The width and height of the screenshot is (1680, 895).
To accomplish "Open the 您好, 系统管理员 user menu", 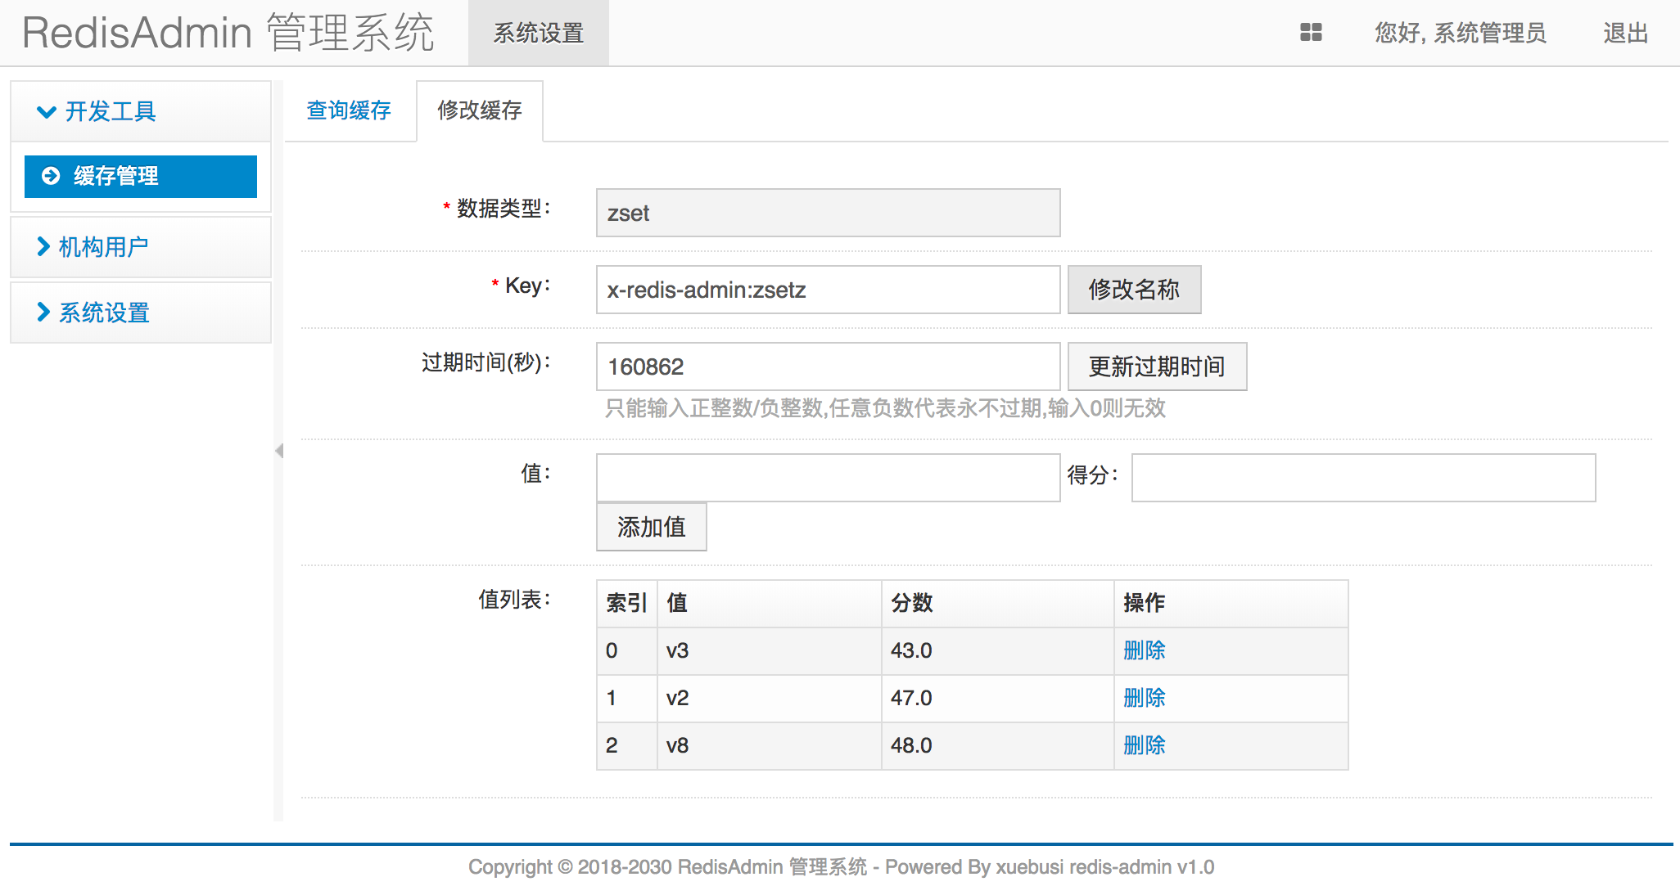I will (x=1460, y=34).
